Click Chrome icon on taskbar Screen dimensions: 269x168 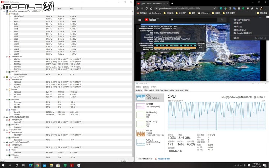click(x=37, y=165)
